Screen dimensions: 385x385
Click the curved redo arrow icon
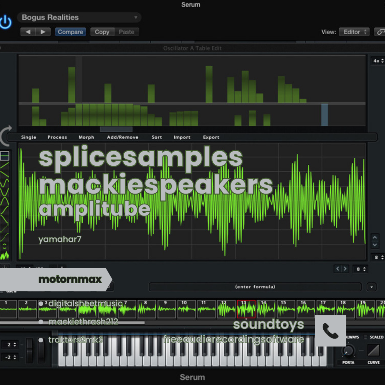[6, 135]
